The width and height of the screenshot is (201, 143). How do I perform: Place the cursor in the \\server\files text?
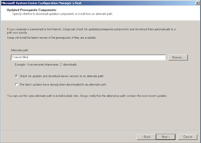20,57
